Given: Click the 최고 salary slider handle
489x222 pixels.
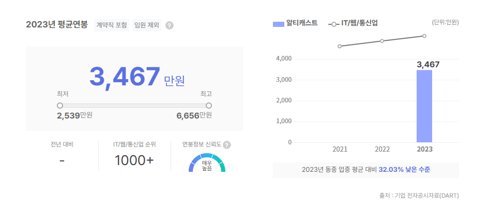Looking at the screenshot, I should pyautogui.click(x=209, y=106).
